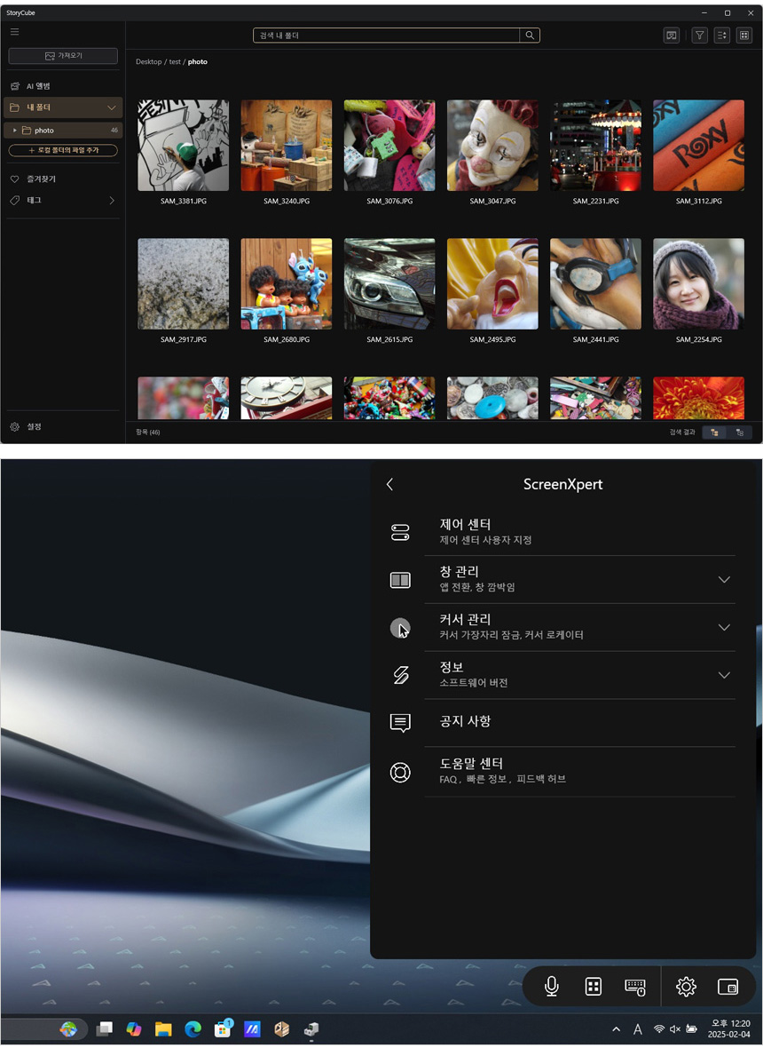Click the grid view icon in the top toolbar
763x1048 pixels.
744,36
